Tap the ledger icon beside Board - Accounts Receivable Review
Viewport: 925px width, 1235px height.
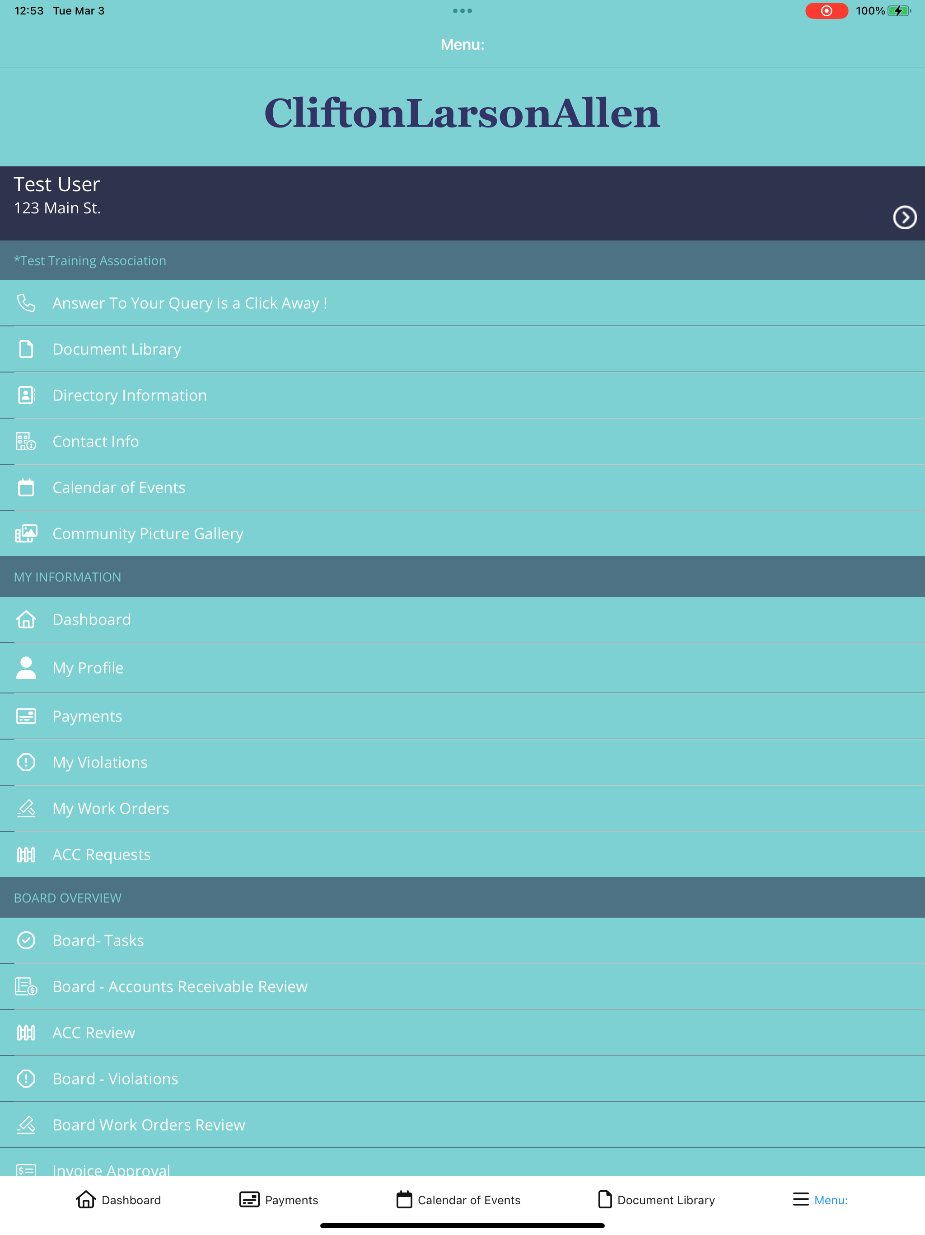click(x=26, y=986)
